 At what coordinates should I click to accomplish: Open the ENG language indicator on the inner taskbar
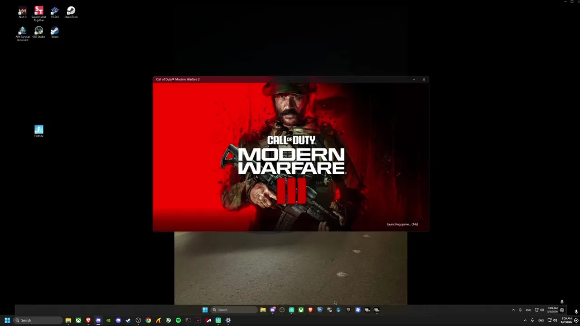point(528,310)
